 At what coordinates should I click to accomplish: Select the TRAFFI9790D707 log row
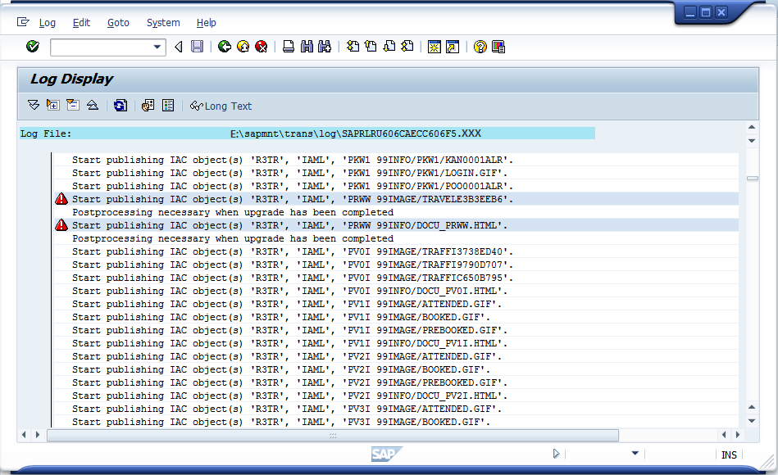click(x=395, y=265)
